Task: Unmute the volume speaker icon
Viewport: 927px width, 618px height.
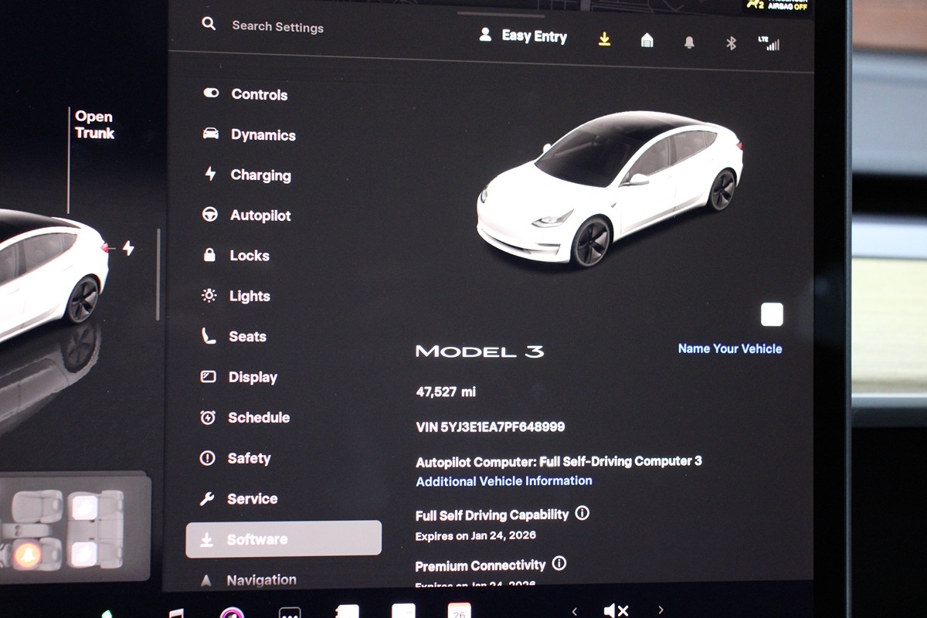Action: (616, 610)
